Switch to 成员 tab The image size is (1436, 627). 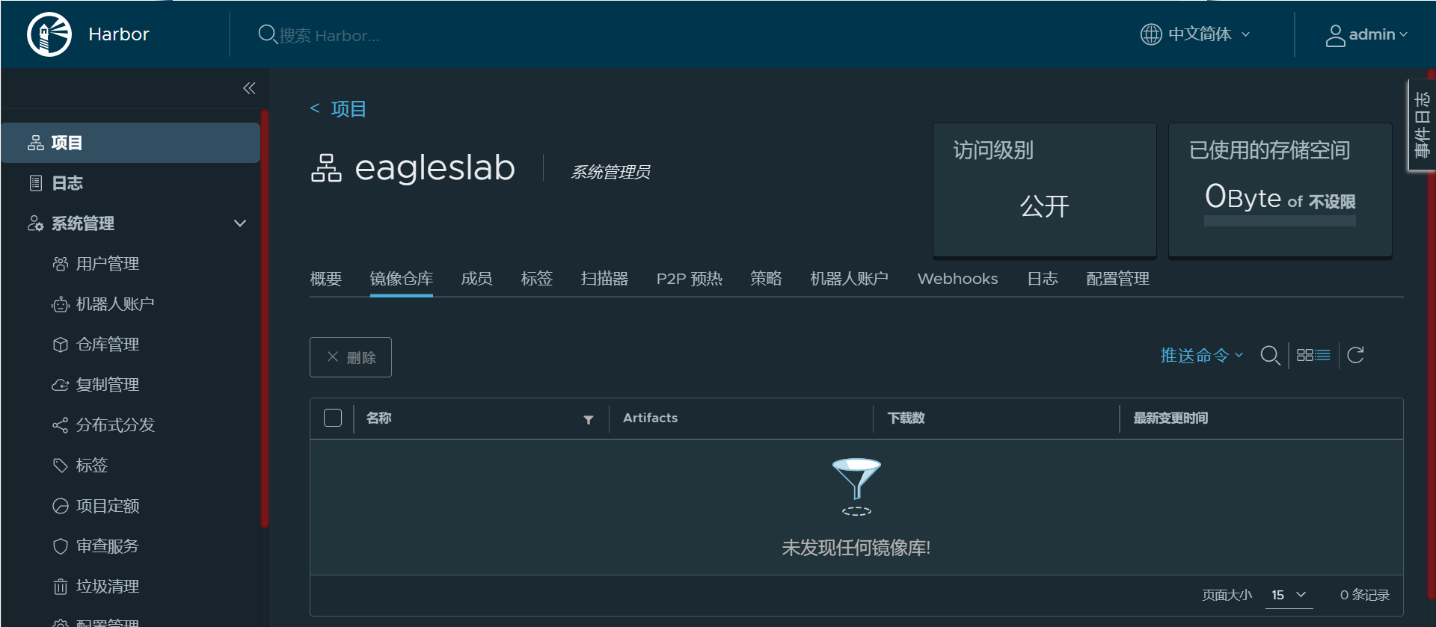pyautogui.click(x=476, y=279)
